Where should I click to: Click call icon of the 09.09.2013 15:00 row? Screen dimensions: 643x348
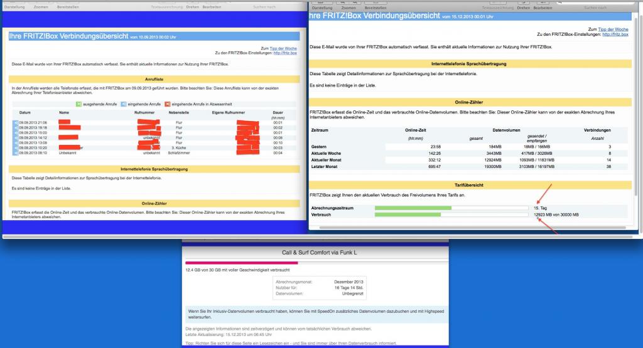click(15, 133)
